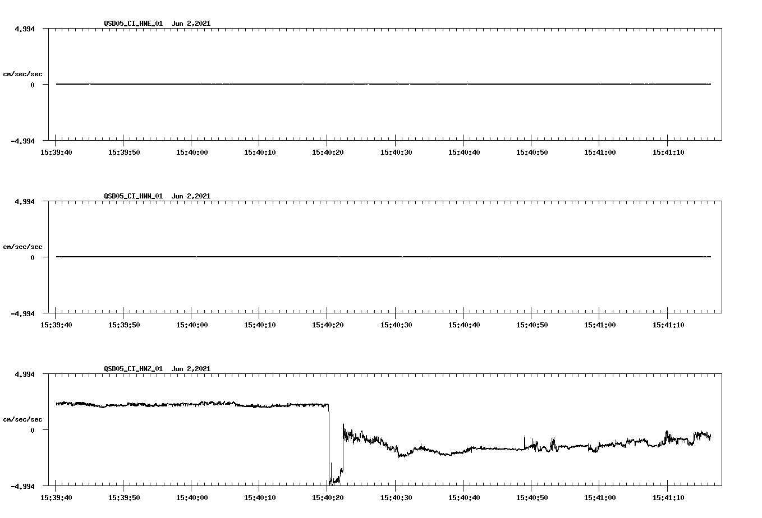The height and width of the screenshot is (518, 762).
Task: Click 15:40:50 time label under HNZ plot
Action: point(532,497)
